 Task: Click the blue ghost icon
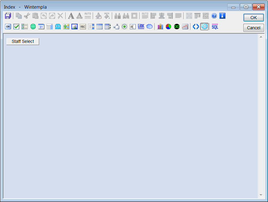click(58, 27)
